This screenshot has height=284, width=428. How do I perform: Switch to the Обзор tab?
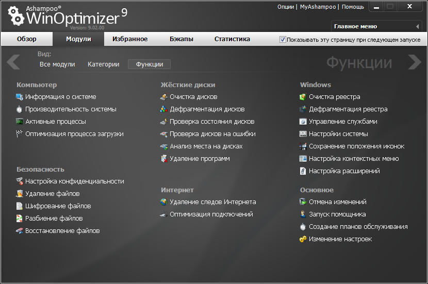[27, 39]
